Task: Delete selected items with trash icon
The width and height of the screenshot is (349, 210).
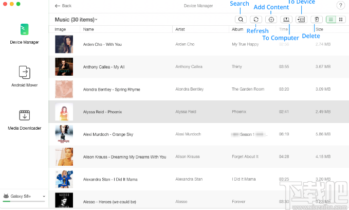Action: coord(317,20)
